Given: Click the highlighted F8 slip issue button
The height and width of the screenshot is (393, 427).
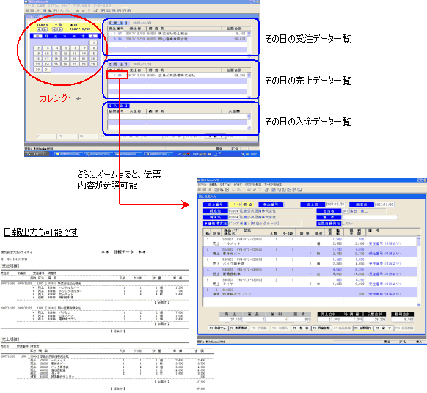Looking at the screenshot, I should 363,328.
